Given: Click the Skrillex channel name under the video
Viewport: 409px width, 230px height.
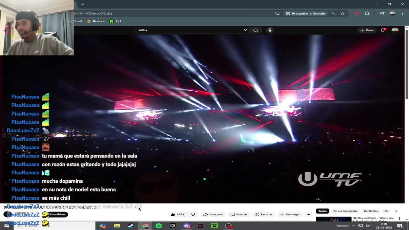Looking at the screenshot, I should pyautogui.click(x=20, y=213).
